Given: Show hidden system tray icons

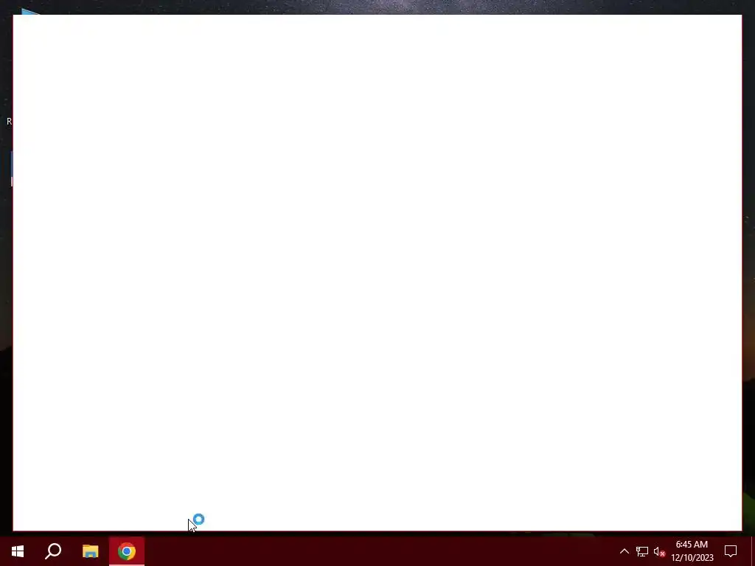Looking at the screenshot, I should [624, 551].
